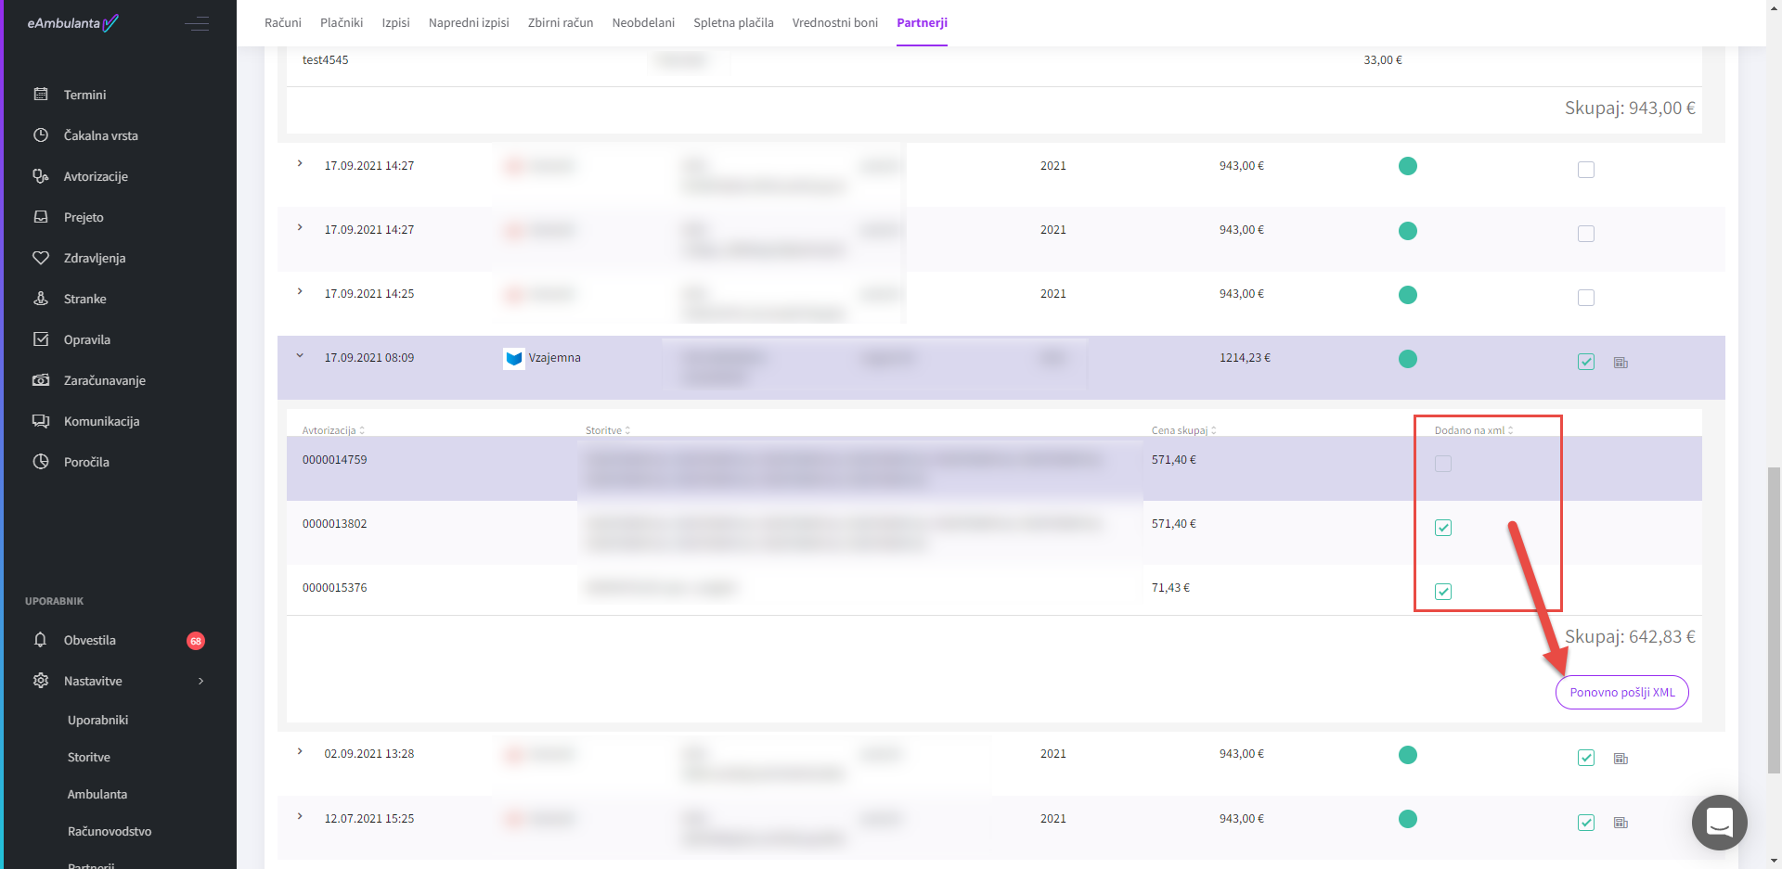Collapse sidebar using the hamburger menu icon
This screenshot has height=869, width=1782.
pyautogui.click(x=197, y=24)
